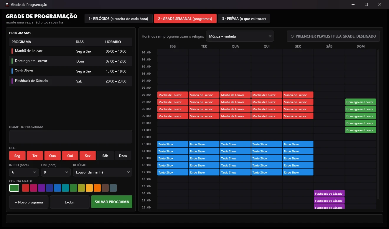Toggle the Ter day button
This screenshot has width=389, height=229.
(35, 156)
